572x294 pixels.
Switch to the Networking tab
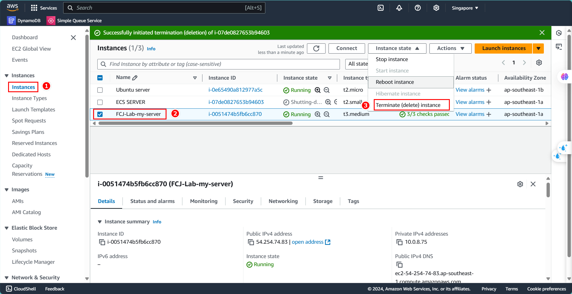(x=283, y=201)
